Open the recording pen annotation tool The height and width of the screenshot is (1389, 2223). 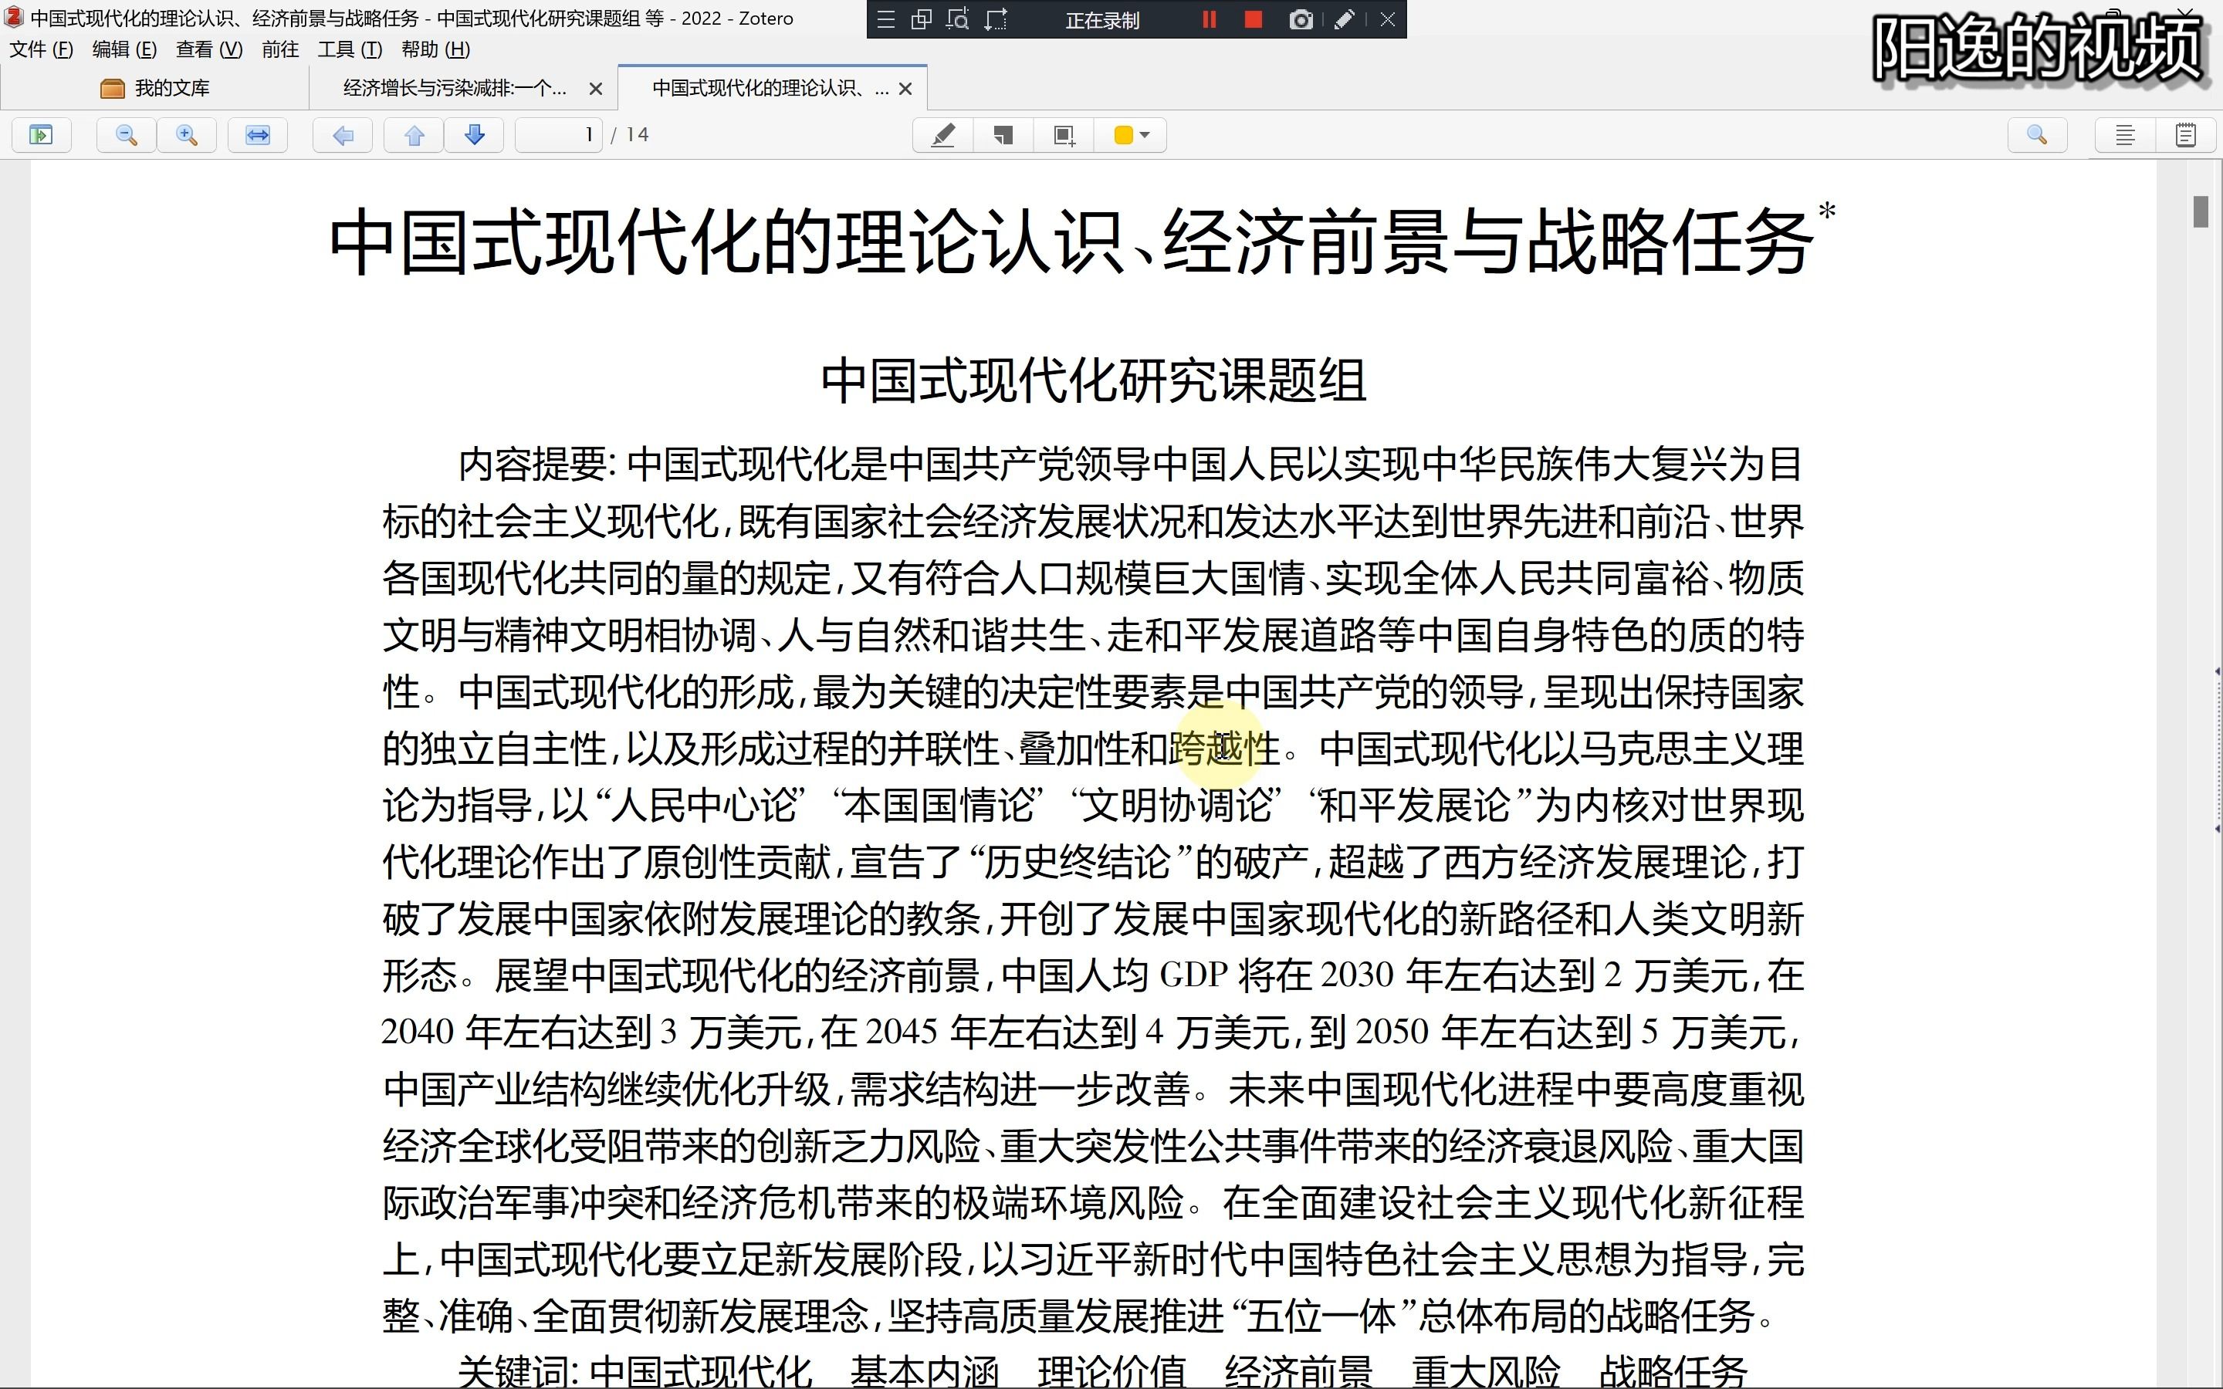point(1345,19)
